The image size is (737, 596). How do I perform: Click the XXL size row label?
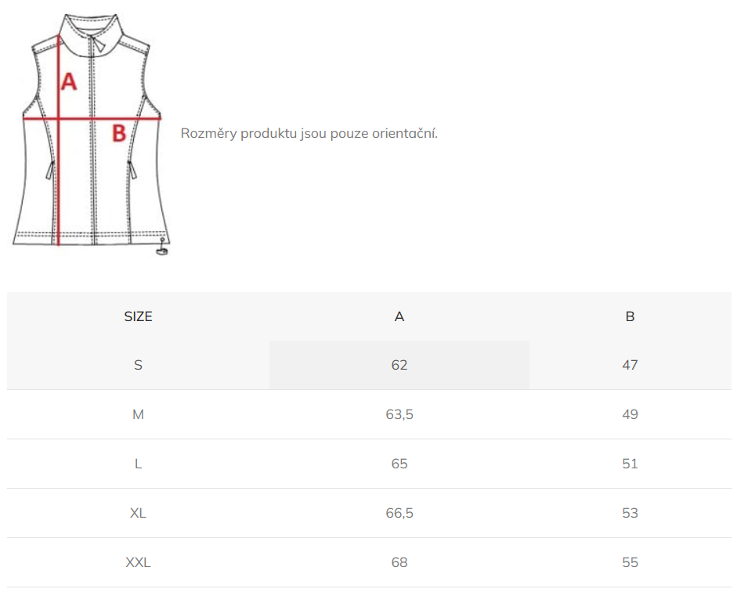tap(138, 562)
